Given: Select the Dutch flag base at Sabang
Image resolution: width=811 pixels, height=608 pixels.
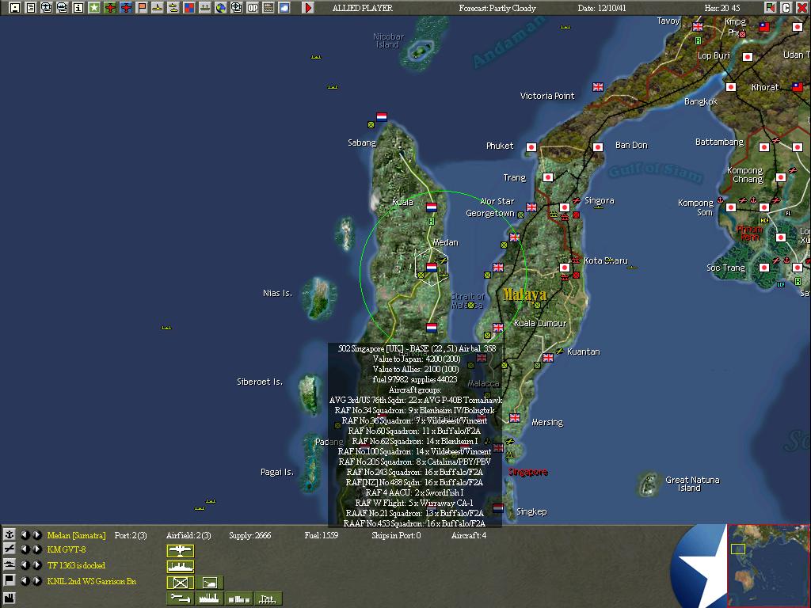Looking at the screenshot, I should click(x=382, y=117).
